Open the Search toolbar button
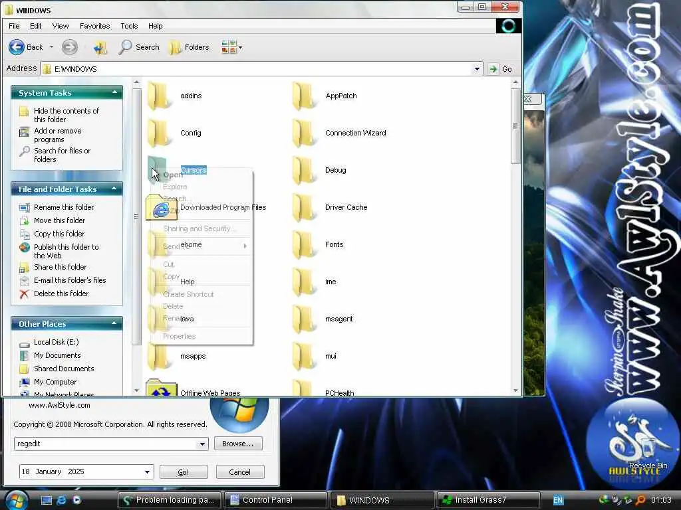 (x=139, y=47)
